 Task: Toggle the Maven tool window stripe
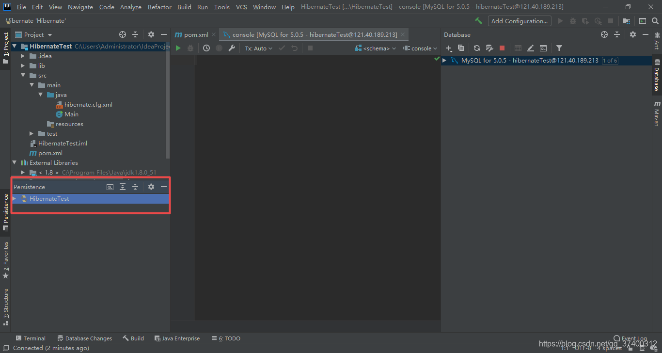(x=657, y=113)
